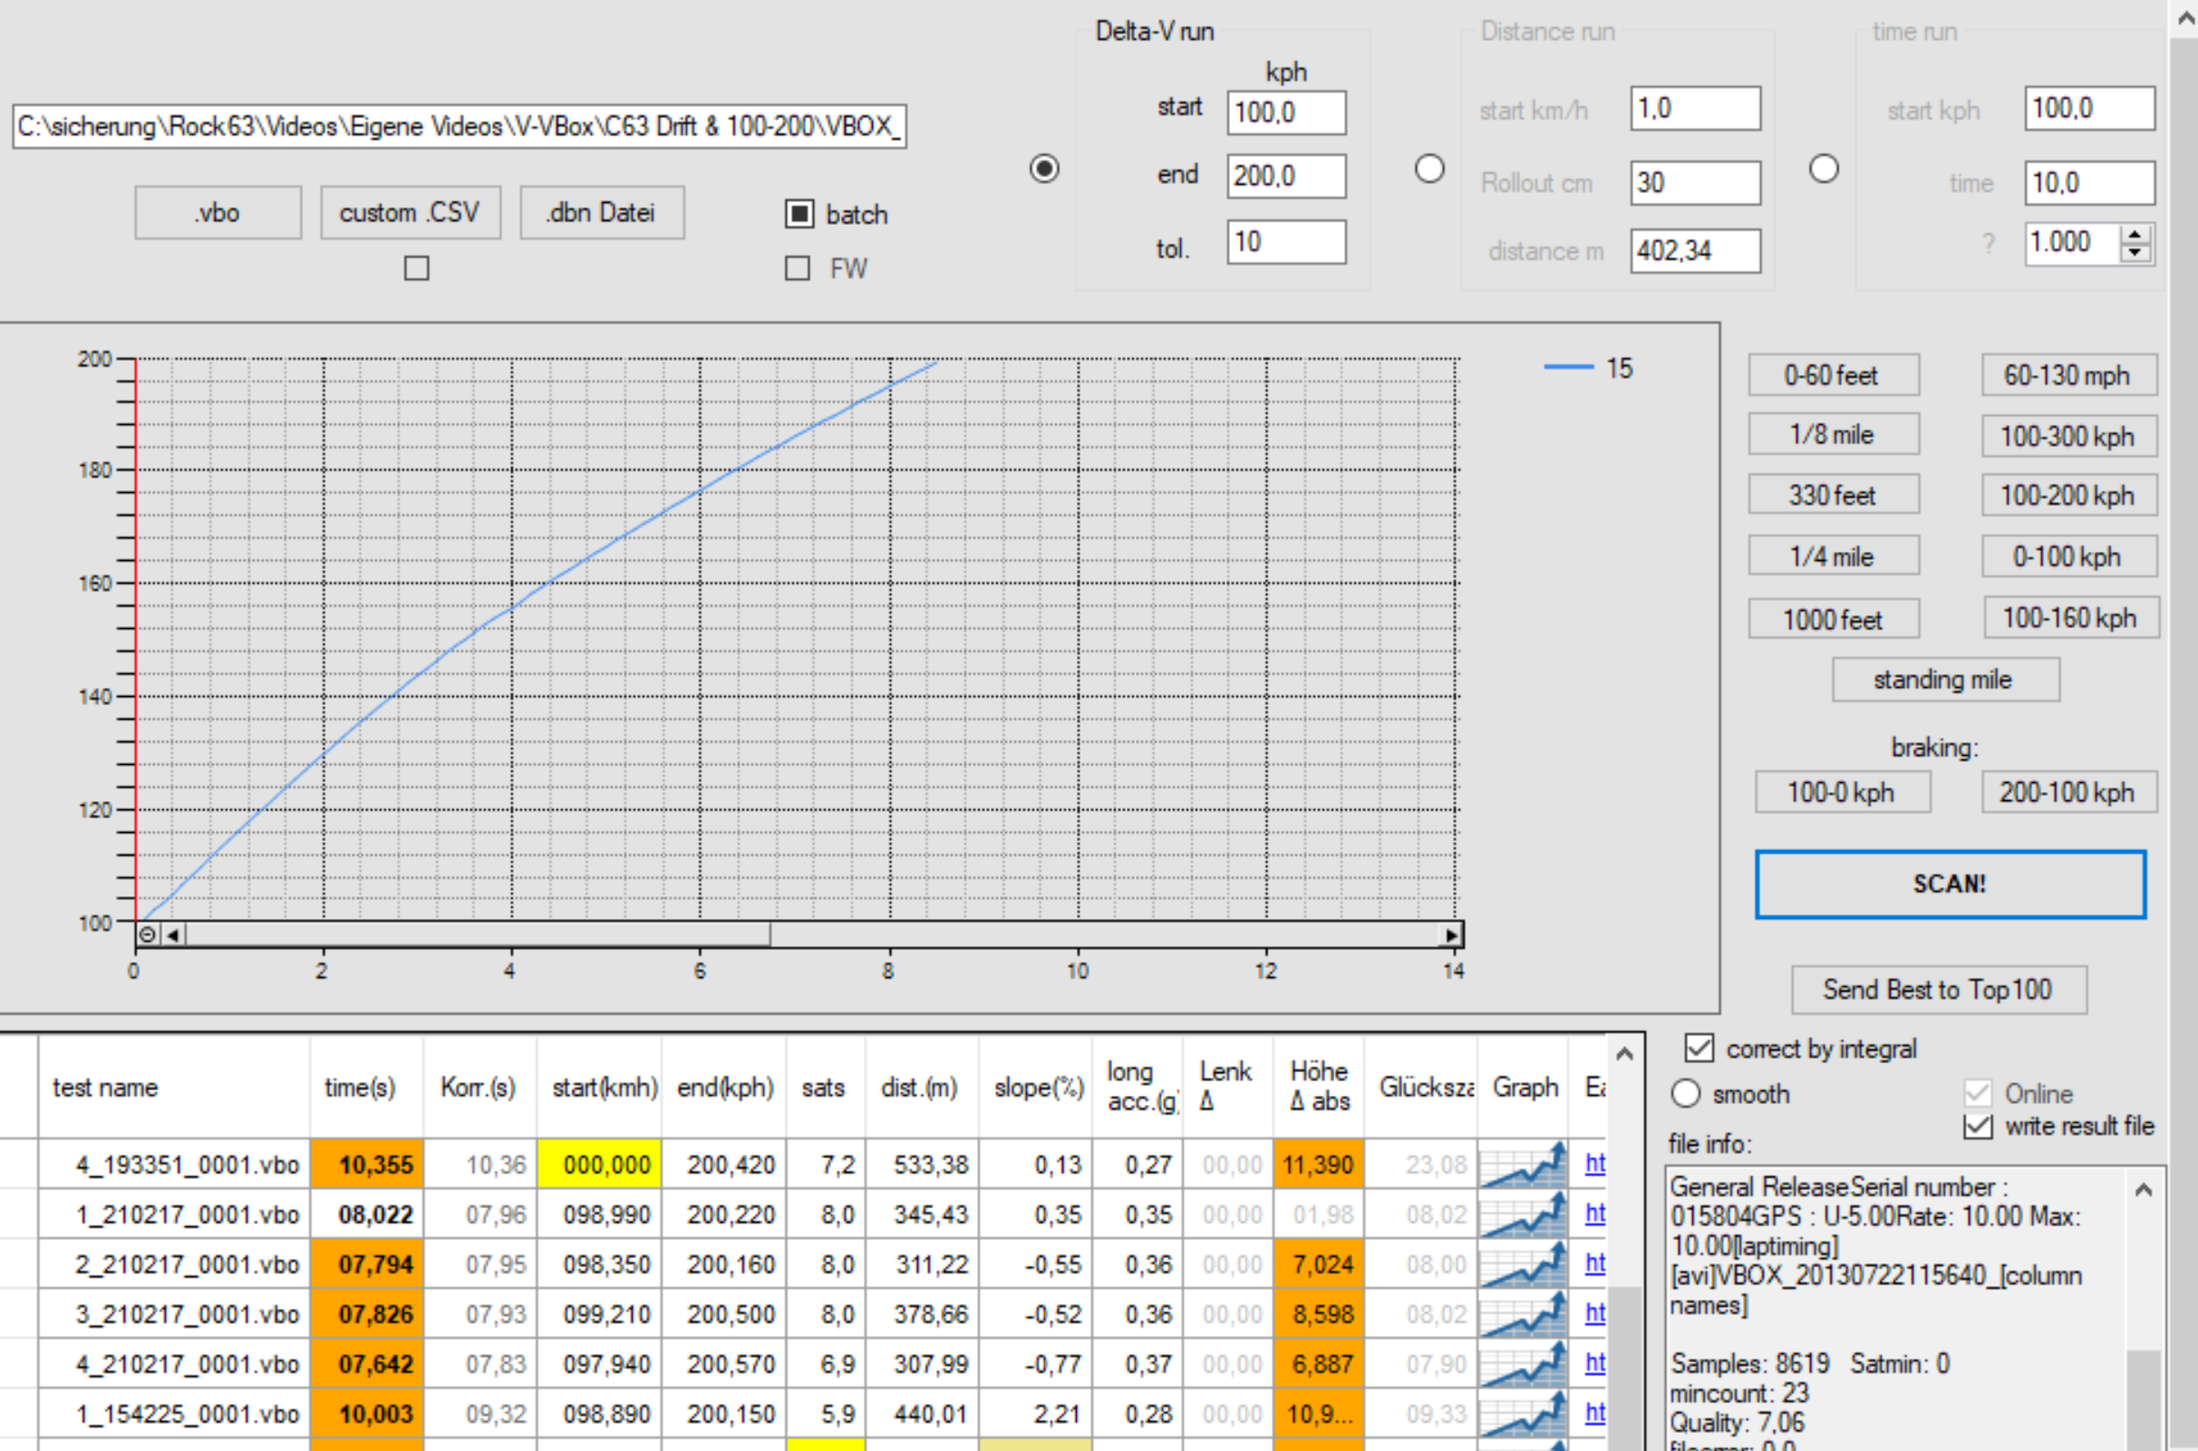Uncheck correct by integral option

pos(1699,1048)
